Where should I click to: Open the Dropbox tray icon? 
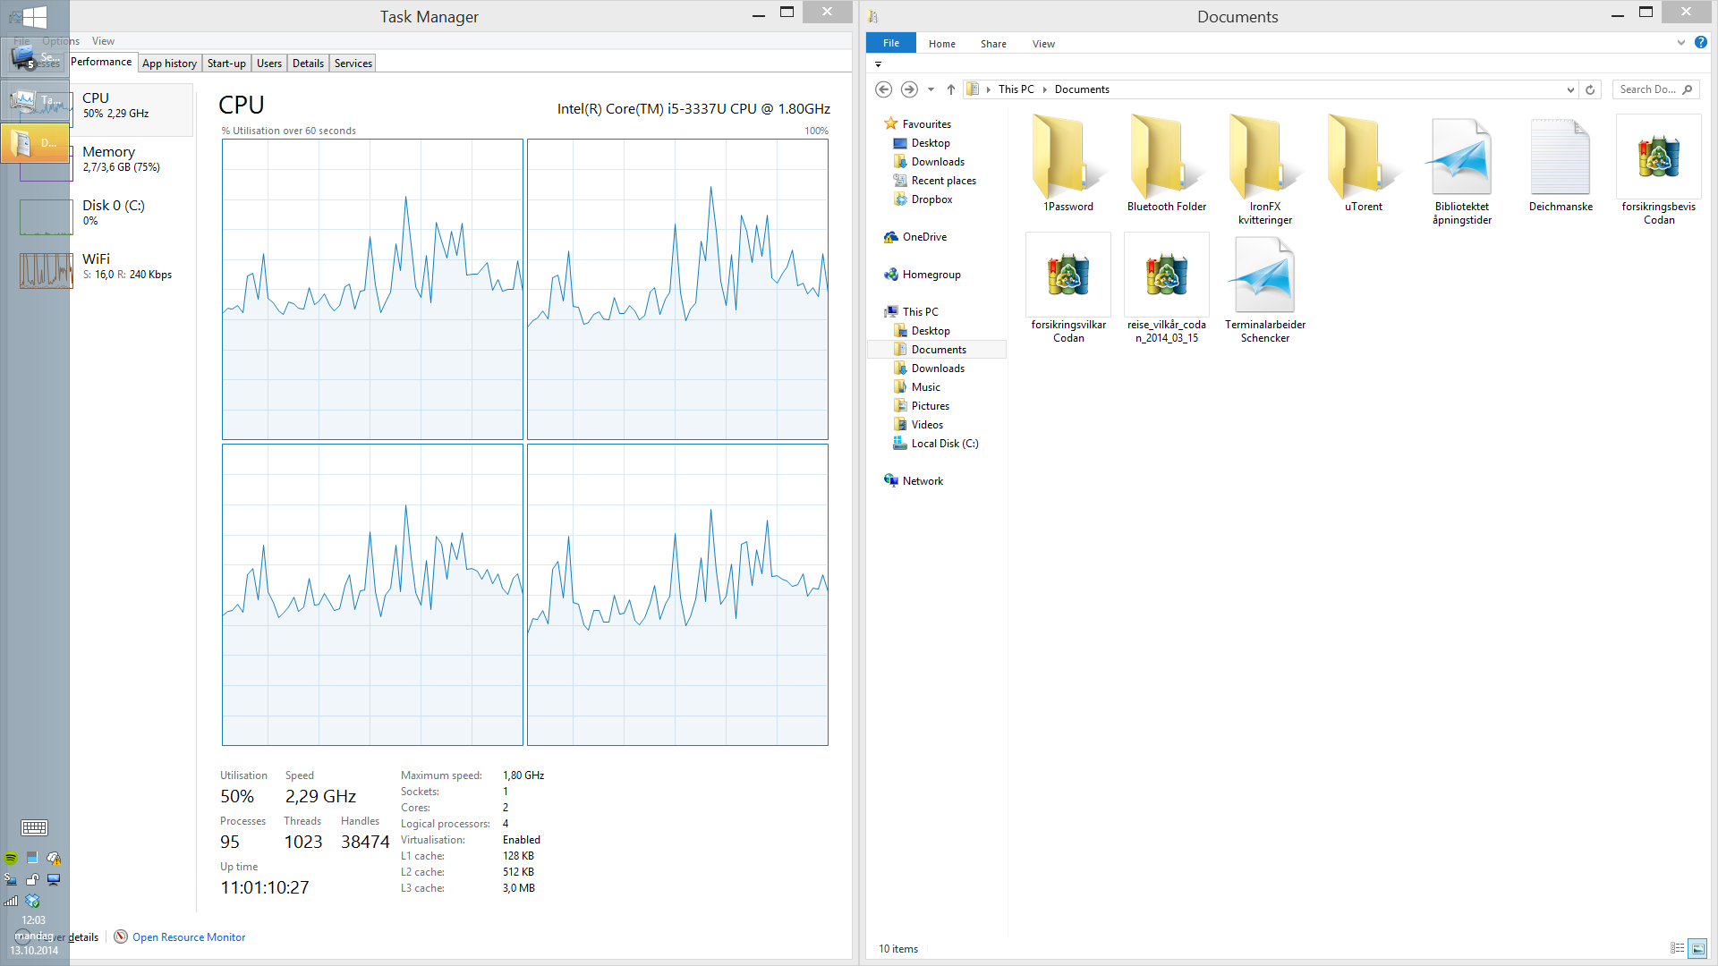(32, 901)
